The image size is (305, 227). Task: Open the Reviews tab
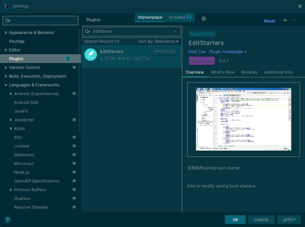(249, 72)
